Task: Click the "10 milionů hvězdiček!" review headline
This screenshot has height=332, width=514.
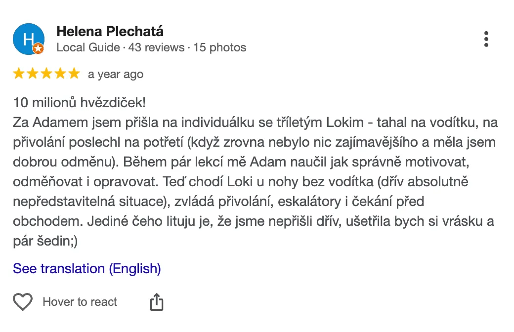Action: [79, 103]
